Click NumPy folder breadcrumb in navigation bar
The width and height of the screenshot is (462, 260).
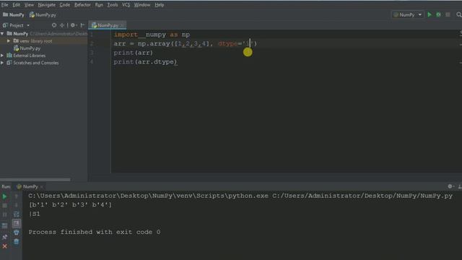(x=14, y=14)
